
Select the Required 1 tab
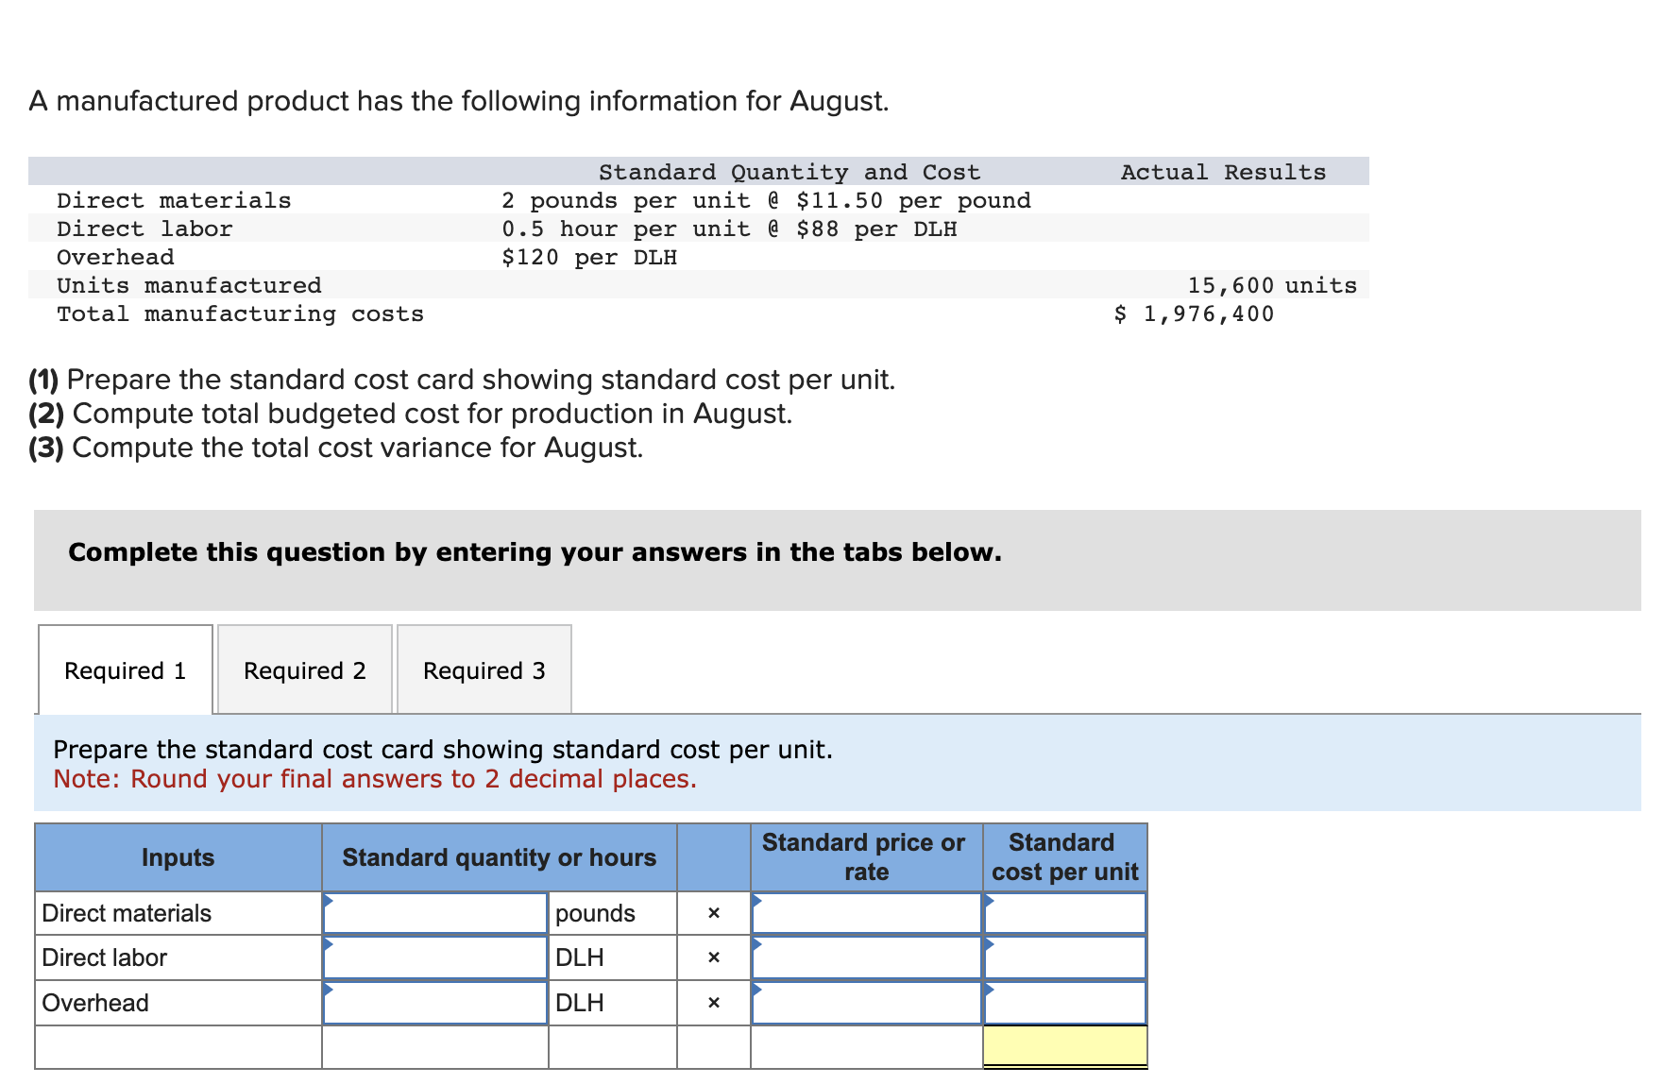124,669
